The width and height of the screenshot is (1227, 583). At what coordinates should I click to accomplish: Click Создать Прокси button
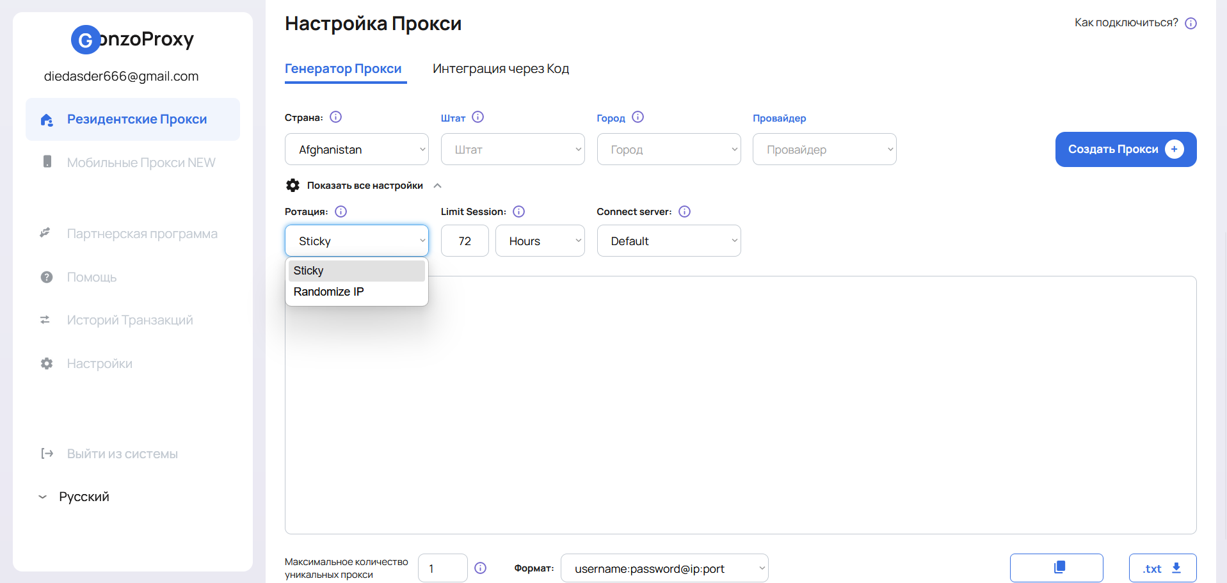pos(1126,149)
